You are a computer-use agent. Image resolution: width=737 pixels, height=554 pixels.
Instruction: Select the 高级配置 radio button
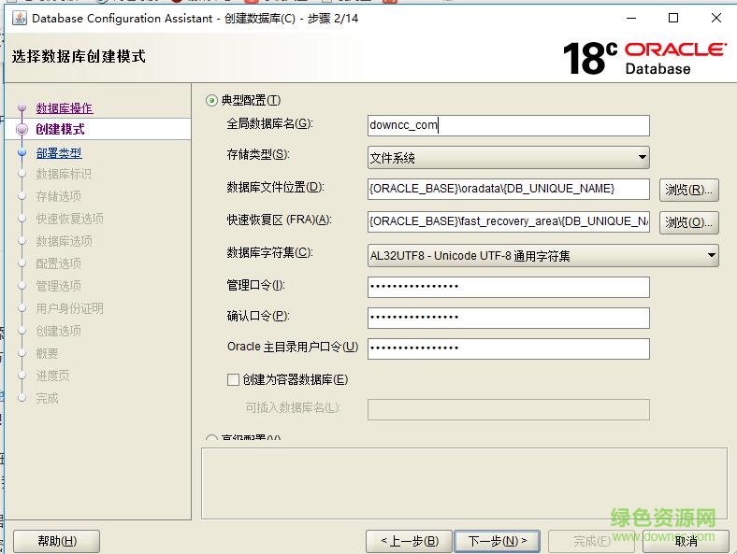click(211, 439)
